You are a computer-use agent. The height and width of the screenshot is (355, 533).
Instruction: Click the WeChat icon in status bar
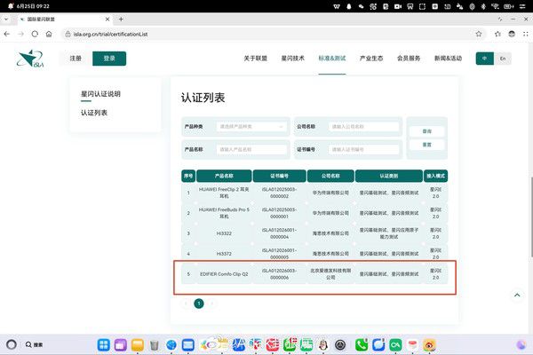tap(361, 6)
